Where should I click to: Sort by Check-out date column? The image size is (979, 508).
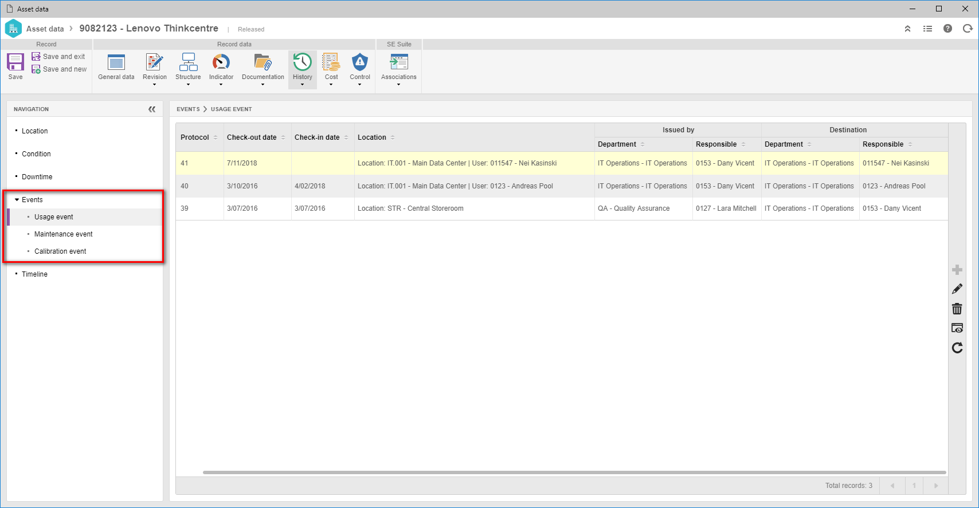[x=252, y=137]
